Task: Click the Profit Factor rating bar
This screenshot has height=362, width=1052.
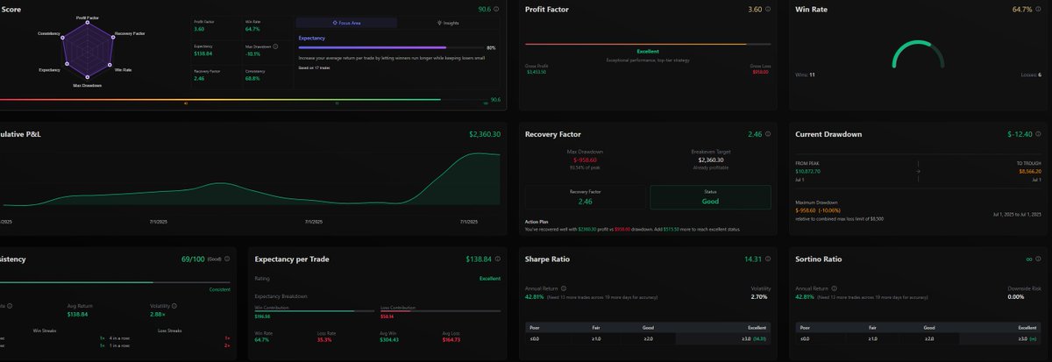Action: pyautogui.click(x=647, y=43)
